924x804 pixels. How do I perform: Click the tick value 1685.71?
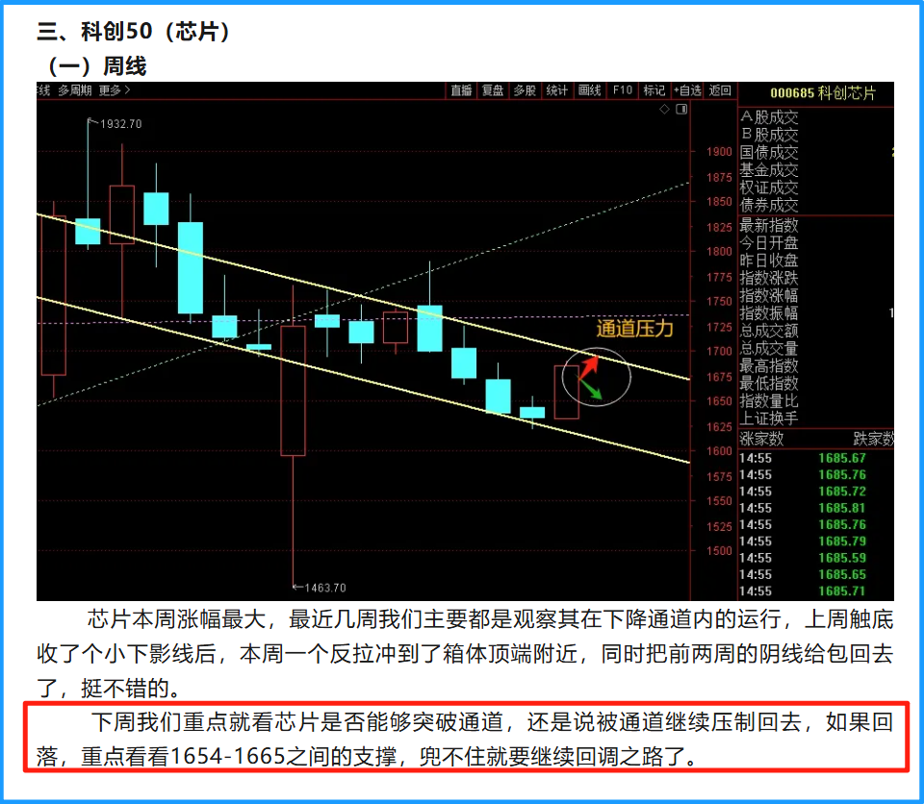coord(842,590)
